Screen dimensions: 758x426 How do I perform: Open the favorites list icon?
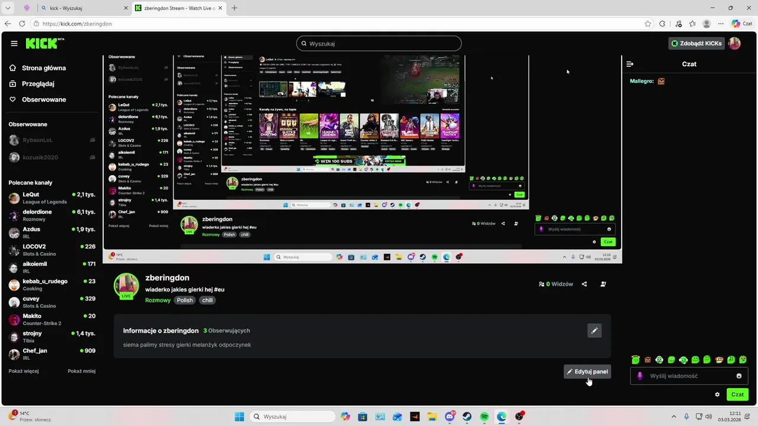tap(692, 24)
